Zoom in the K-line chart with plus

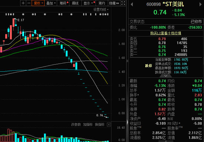[x=23, y=3]
